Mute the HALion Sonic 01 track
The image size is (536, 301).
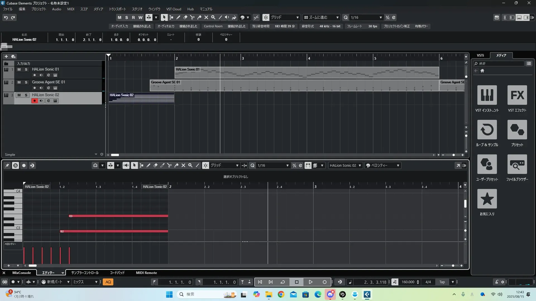pyautogui.click(x=19, y=69)
